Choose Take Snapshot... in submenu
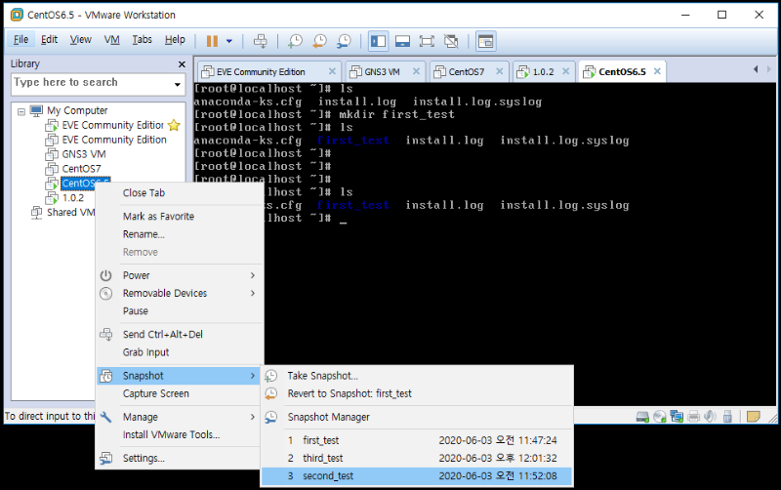781x490 pixels. coord(417,376)
